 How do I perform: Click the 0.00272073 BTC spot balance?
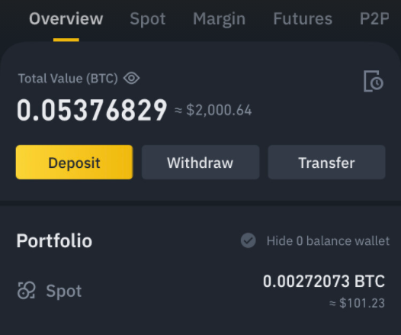[x=324, y=282]
